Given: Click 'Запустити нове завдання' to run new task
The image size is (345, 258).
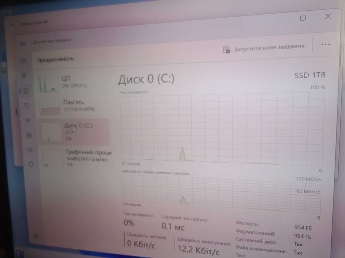Looking at the screenshot, I should click(264, 48).
